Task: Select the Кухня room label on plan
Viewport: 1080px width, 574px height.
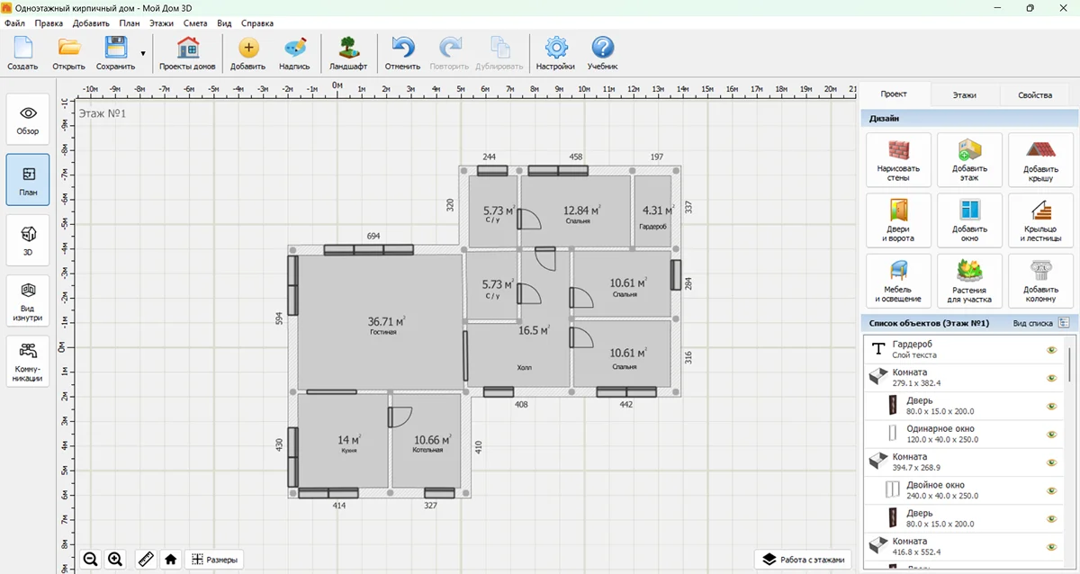Action: point(349,450)
